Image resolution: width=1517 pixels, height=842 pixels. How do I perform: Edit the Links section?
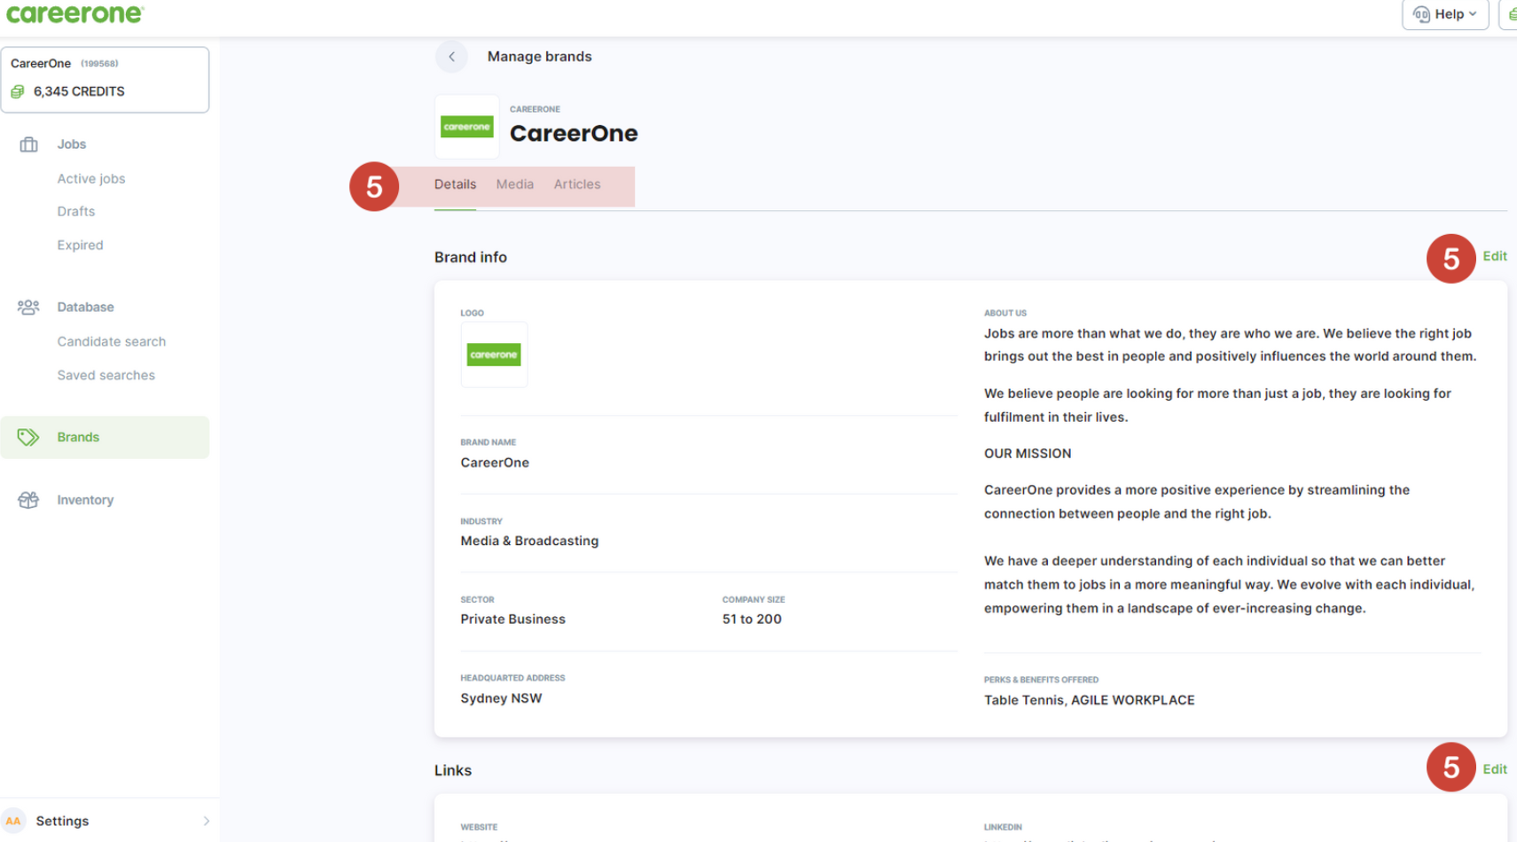click(1495, 769)
